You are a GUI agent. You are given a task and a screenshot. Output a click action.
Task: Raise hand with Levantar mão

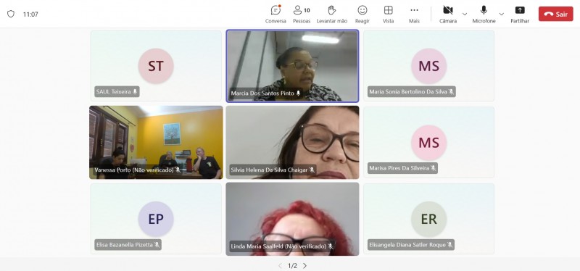click(x=332, y=14)
